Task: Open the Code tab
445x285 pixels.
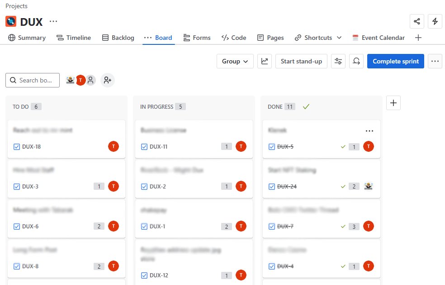Action: [x=234, y=38]
